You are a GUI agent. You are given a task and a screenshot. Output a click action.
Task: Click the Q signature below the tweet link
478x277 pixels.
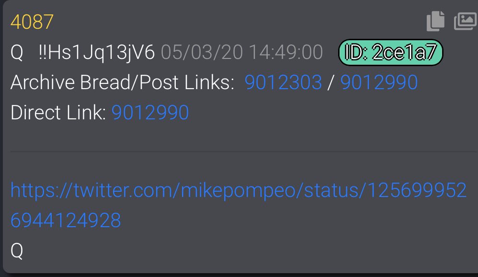pos(17,251)
